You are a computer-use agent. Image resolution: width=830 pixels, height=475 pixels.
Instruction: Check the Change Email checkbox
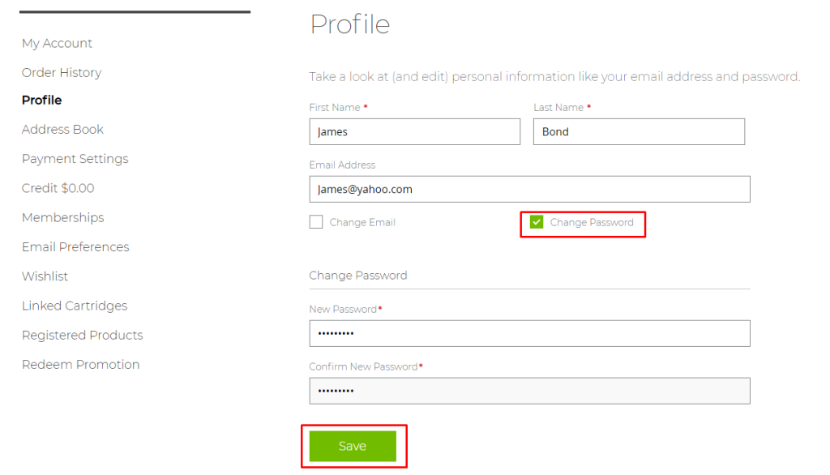point(316,222)
